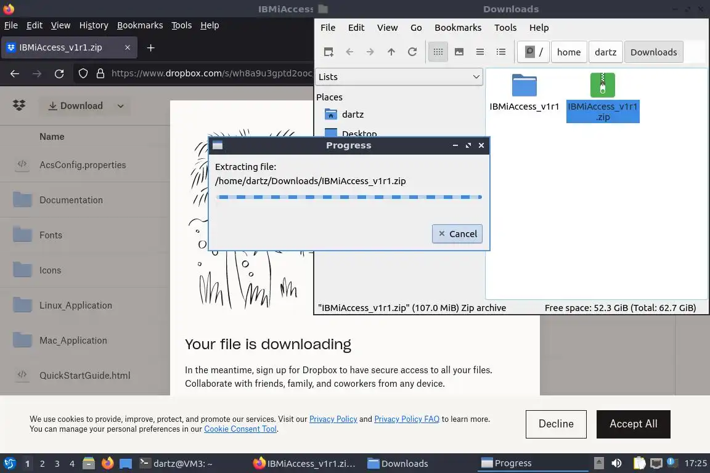Open the Privacy Policy FAQ link
Screen dimensions: 710x473
[407, 419]
